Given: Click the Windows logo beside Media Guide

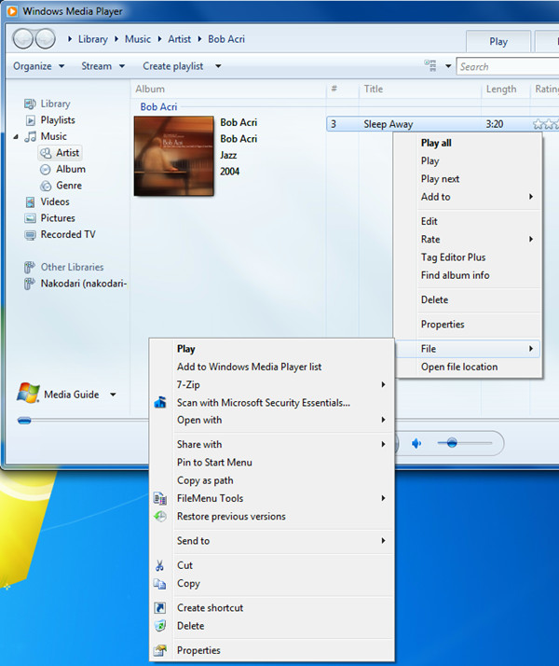Looking at the screenshot, I should coord(28,393).
